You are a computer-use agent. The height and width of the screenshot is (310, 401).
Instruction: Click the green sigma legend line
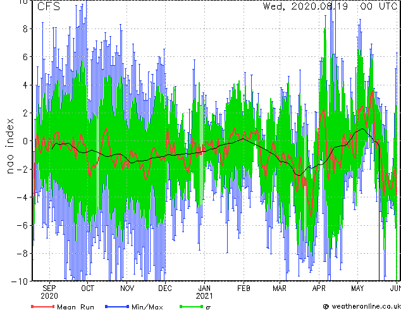tap(192, 306)
